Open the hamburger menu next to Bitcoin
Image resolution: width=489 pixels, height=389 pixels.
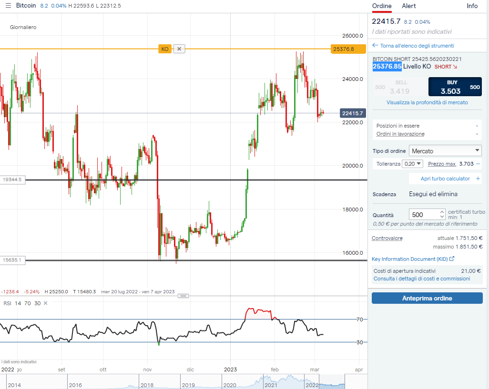[8, 6]
